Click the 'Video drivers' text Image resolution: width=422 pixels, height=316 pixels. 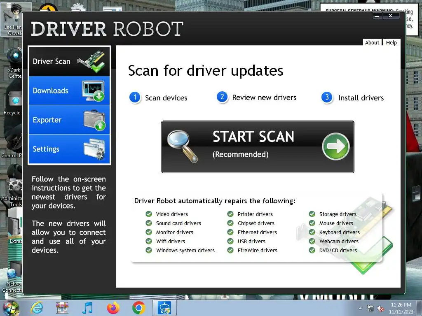[172, 214]
